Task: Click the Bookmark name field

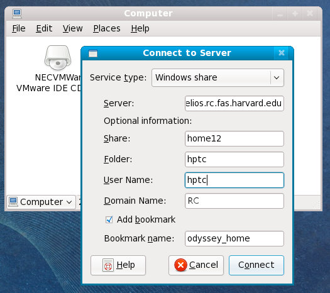Action: (234, 238)
